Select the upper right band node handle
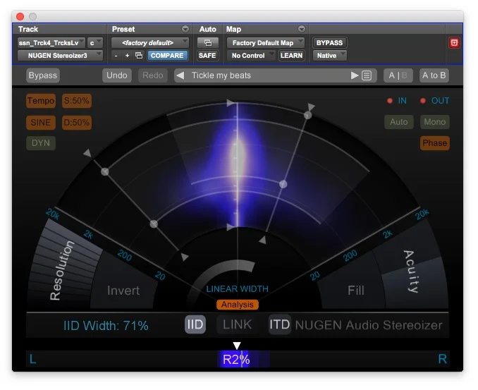The height and width of the screenshot is (390, 478). click(x=308, y=115)
